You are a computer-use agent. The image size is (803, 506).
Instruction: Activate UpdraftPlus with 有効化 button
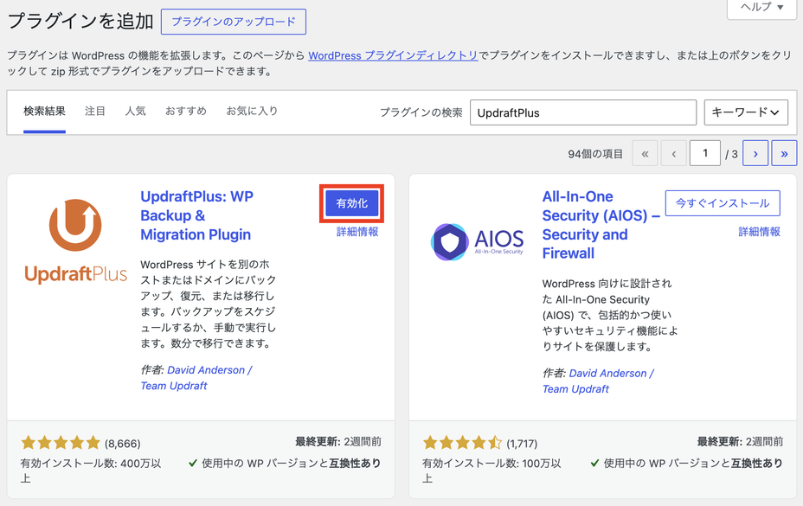pos(352,203)
